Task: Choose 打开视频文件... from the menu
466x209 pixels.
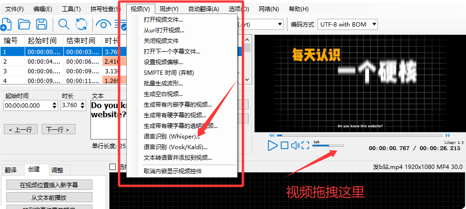Action: click(163, 20)
